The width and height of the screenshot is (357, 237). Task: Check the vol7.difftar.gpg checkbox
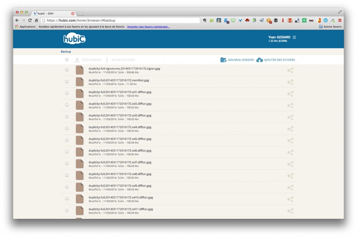(67, 163)
